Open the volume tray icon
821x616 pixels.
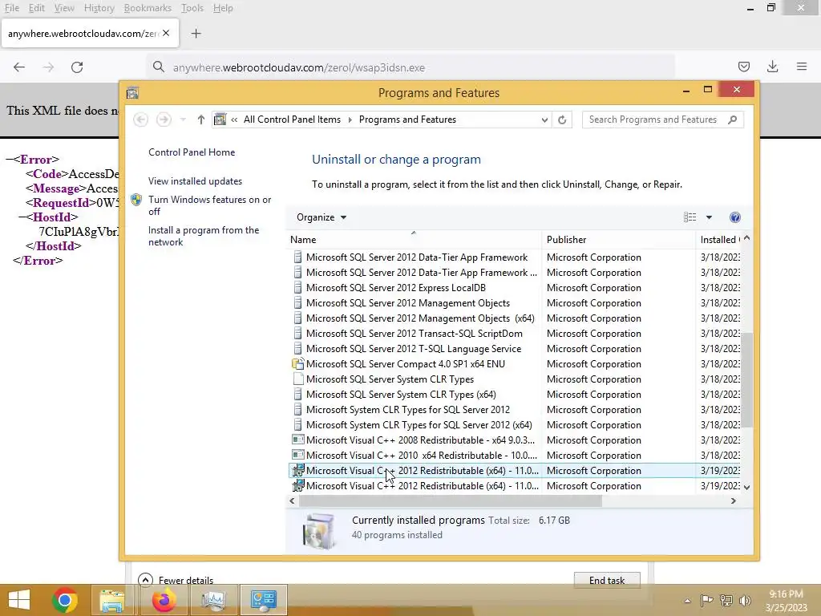745,600
